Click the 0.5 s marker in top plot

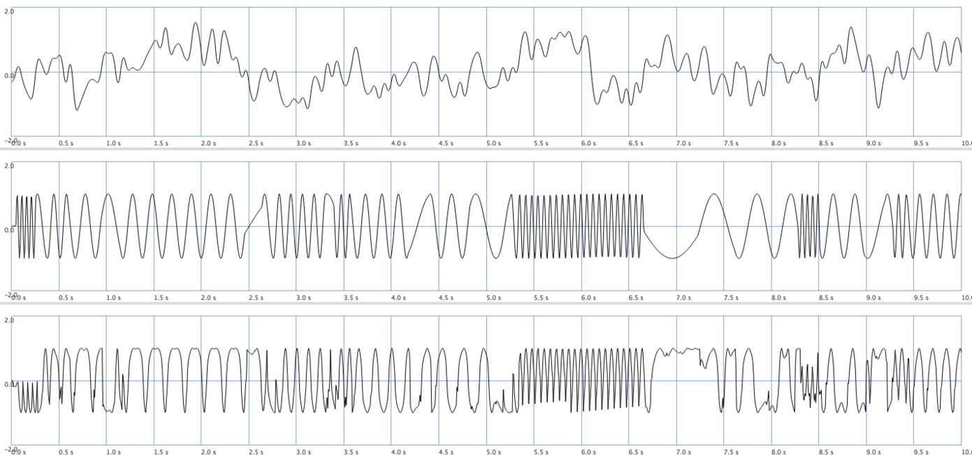tap(66, 143)
